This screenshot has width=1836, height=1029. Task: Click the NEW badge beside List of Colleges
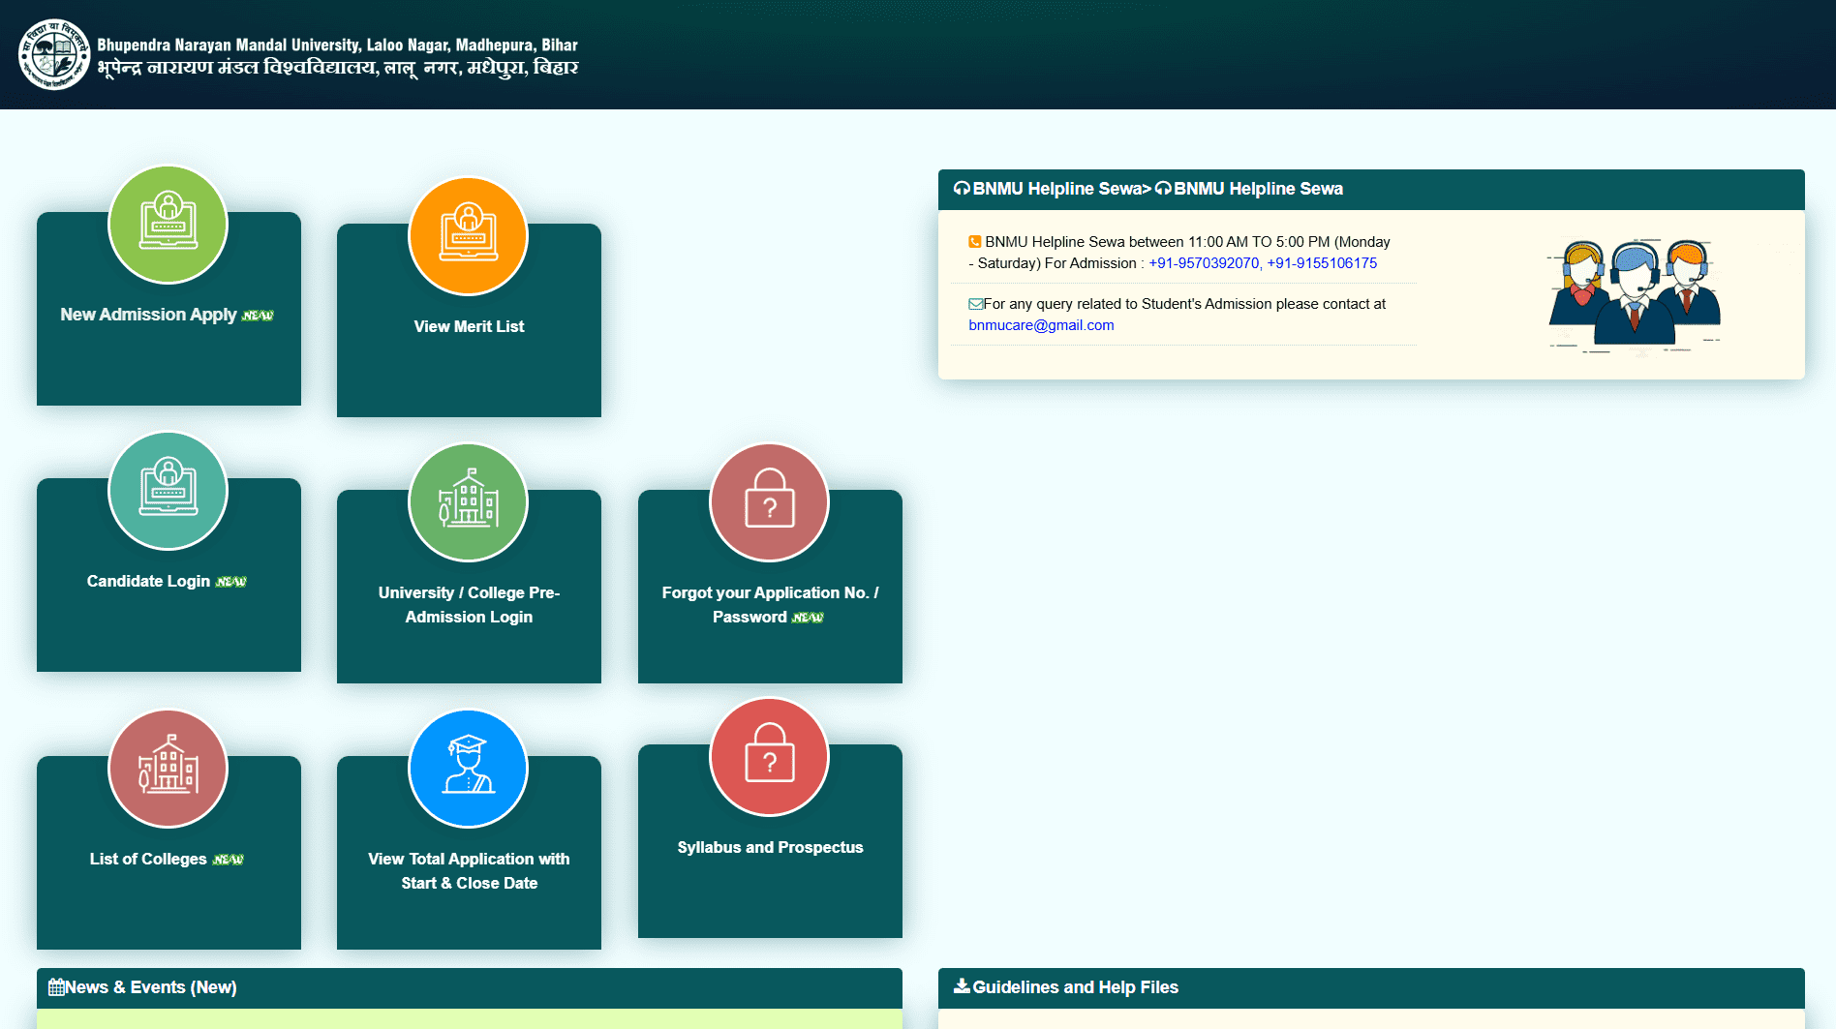tap(228, 860)
